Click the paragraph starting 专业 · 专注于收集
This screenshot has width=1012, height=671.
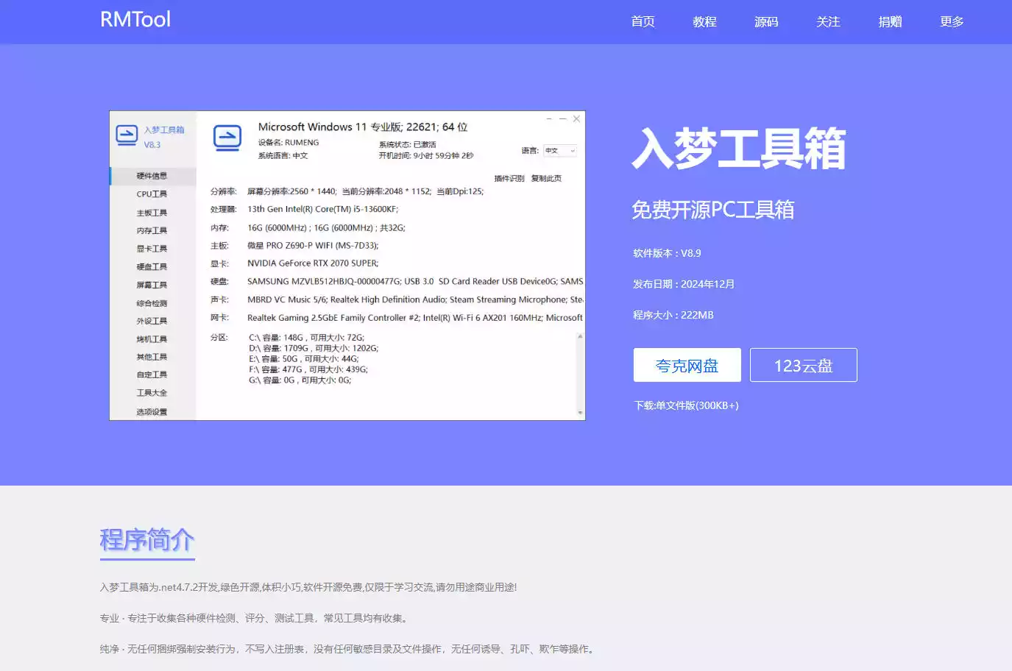click(255, 618)
